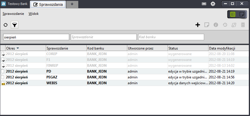
Task: Click date 2012-08-21 14:56
Action: (222, 77)
